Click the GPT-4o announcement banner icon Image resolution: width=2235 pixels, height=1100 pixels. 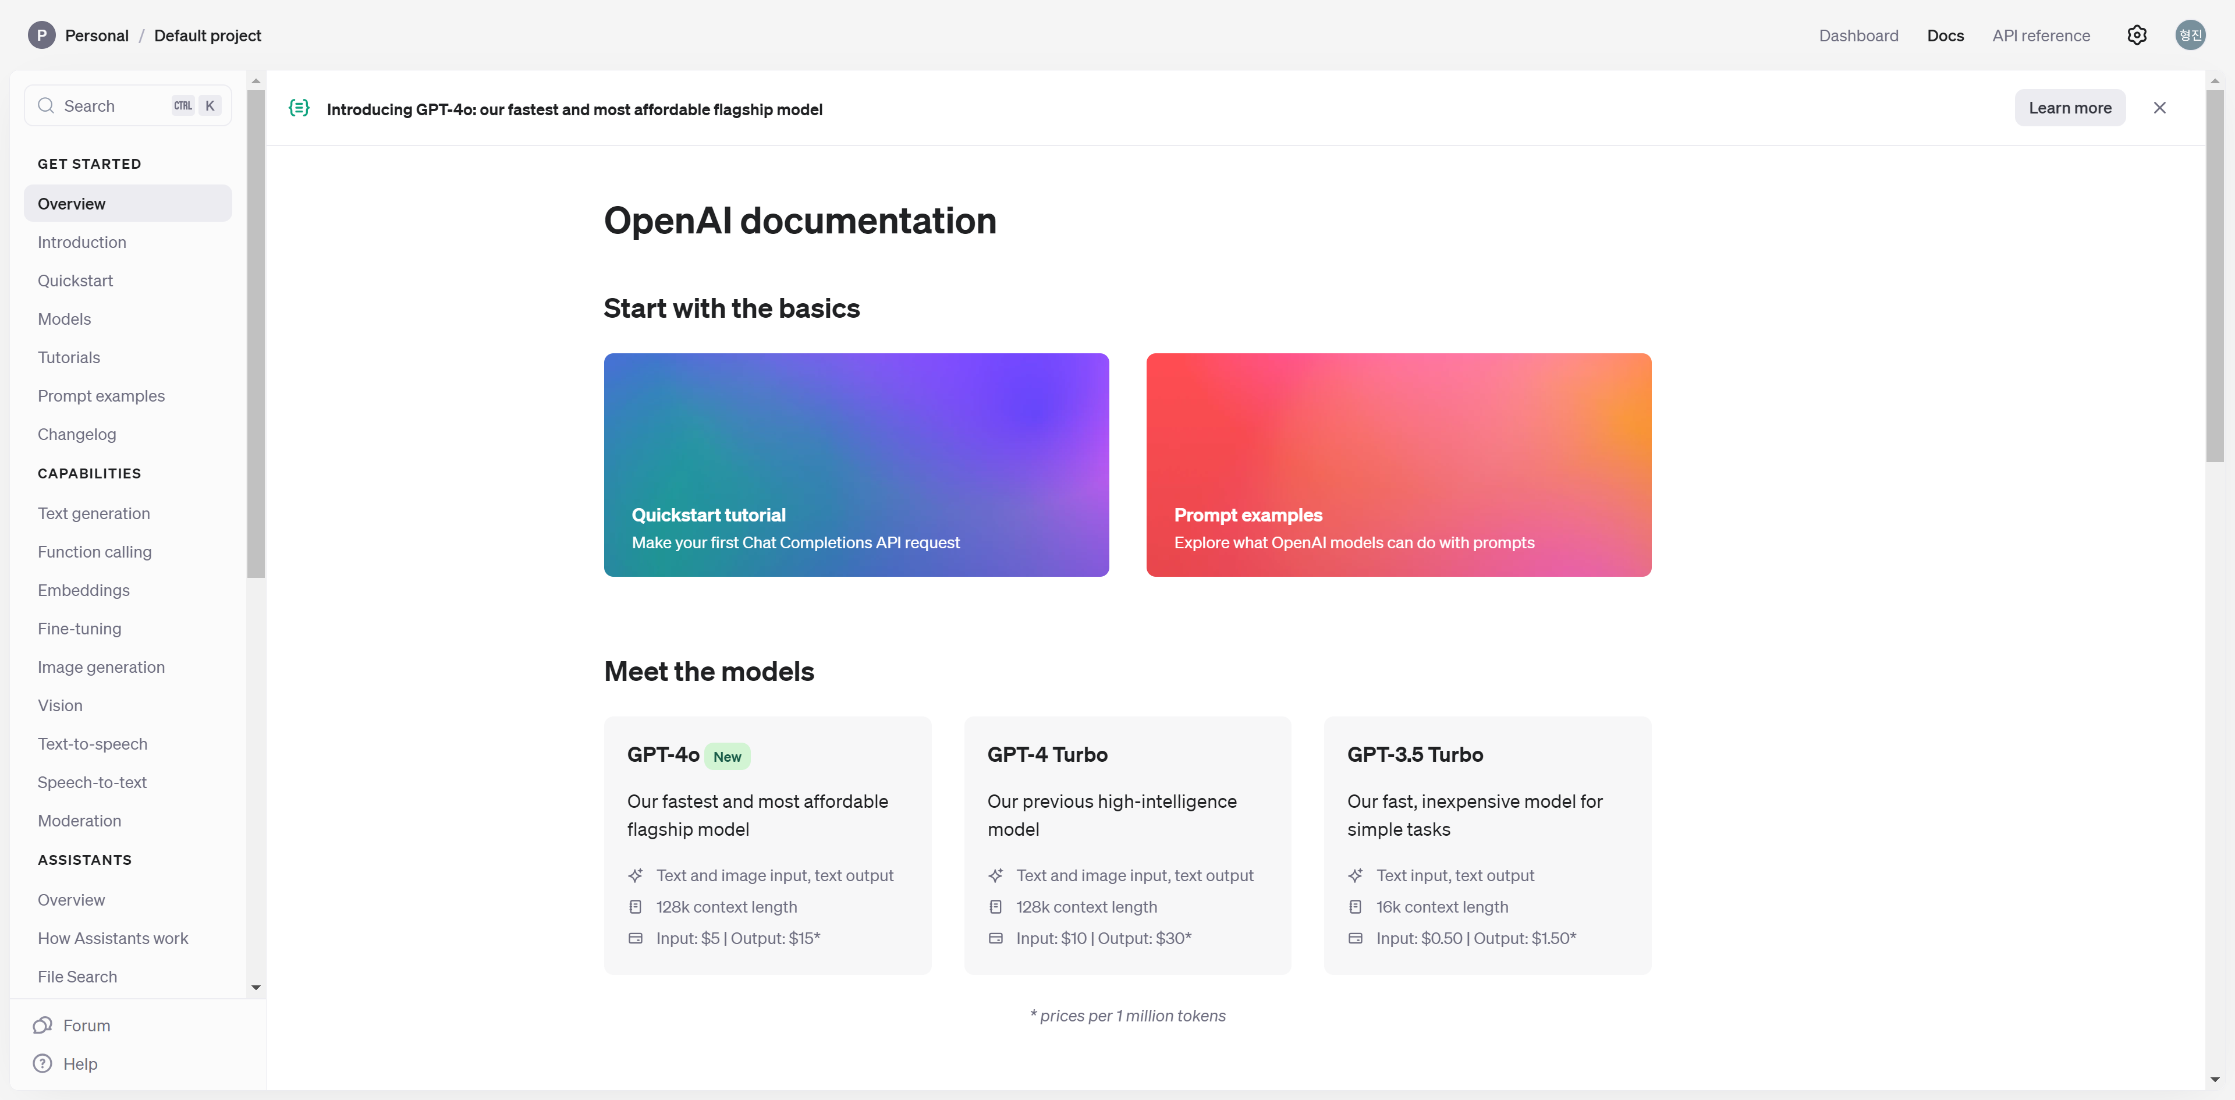click(x=299, y=108)
